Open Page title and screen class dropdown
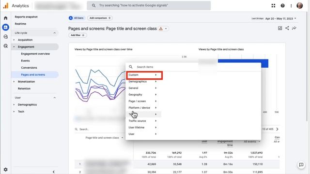Screen dimensions: 310x174 point(104,138)
